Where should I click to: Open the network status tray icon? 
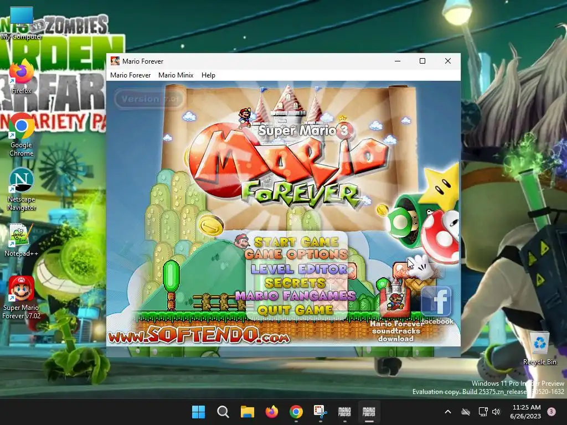[483, 412]
